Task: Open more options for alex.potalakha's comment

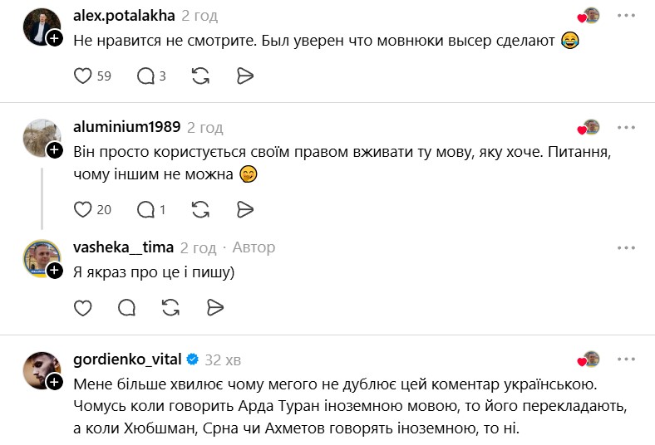Action: pos(626,16)
